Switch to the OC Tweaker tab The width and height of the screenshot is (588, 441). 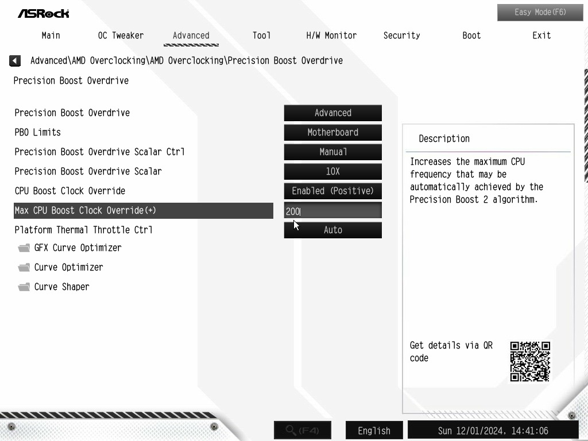121,36
